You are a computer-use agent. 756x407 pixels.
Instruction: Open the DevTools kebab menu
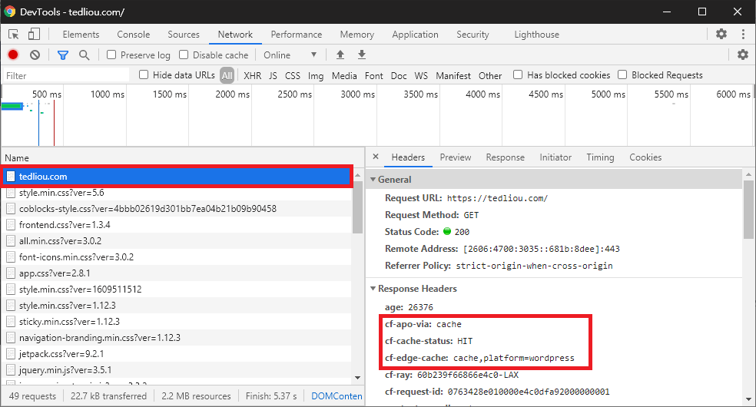tap(743, 34)
